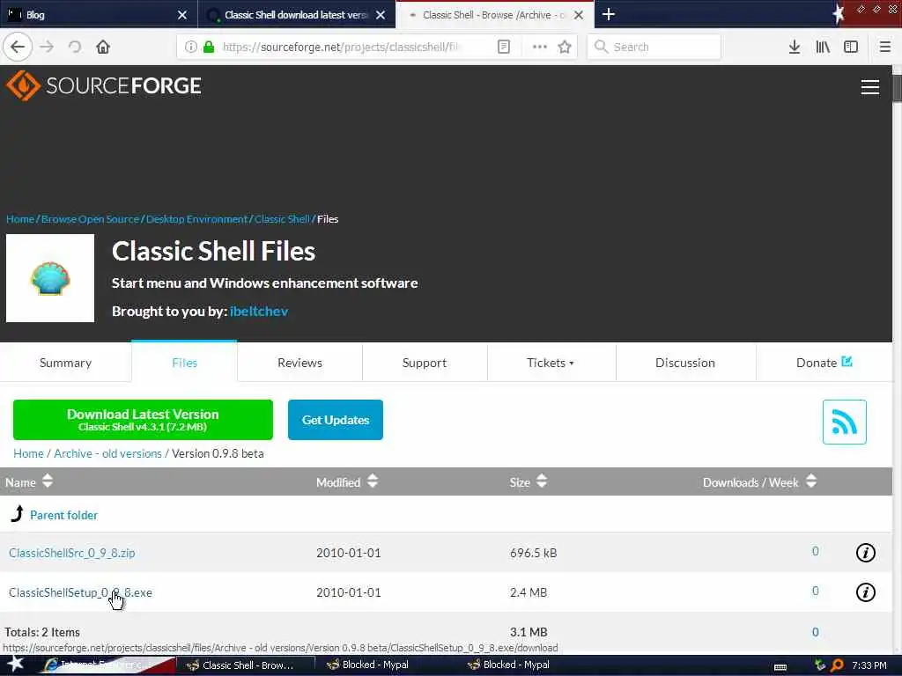Go to files Home path link

click(x=28, y=453)
